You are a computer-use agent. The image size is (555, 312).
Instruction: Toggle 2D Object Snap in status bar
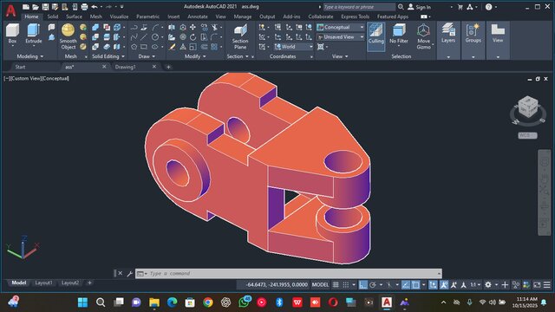coord(416,285)
